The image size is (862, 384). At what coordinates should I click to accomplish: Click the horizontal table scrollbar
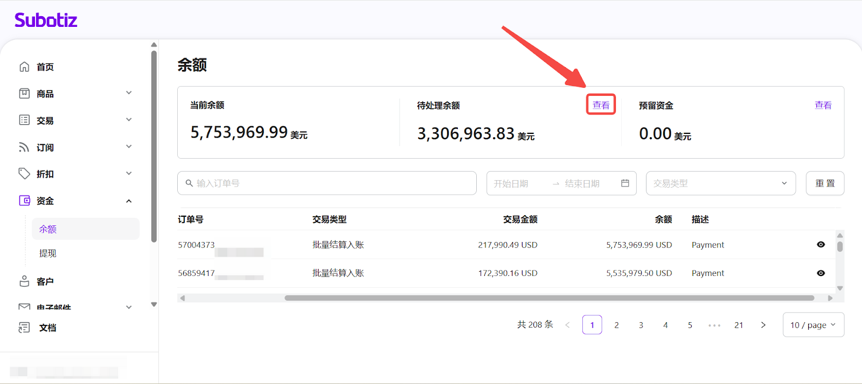(x=548, y=298)
